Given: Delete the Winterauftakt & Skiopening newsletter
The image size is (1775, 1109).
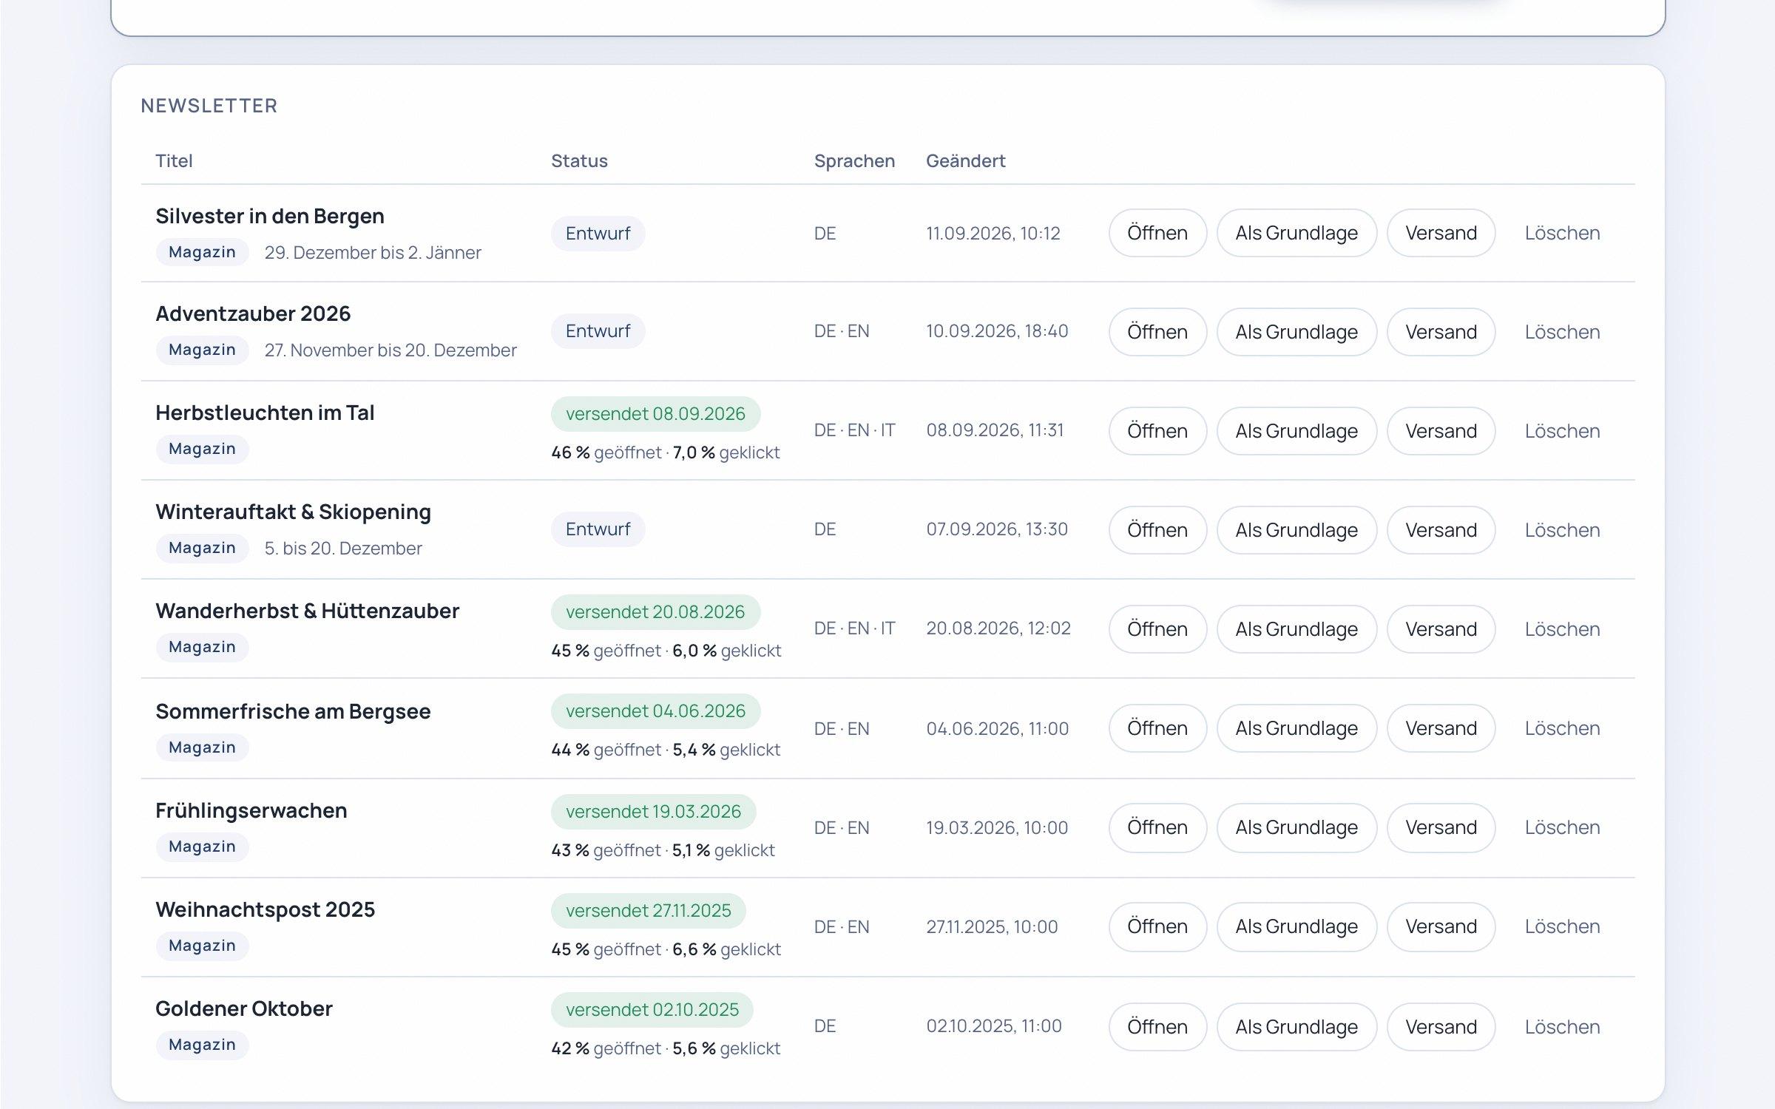Looking at the screenshot, I should coord(1562,530).
